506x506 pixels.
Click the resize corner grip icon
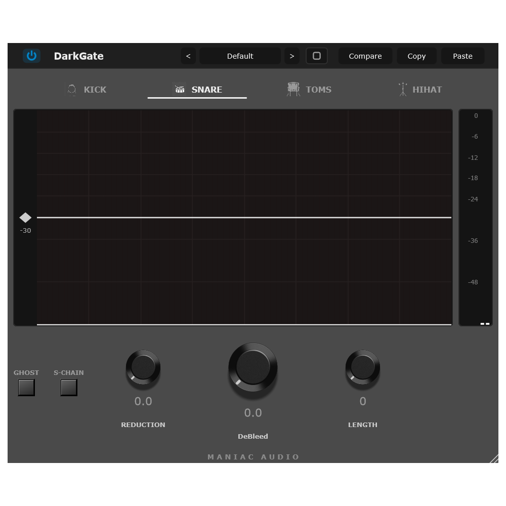click(494, 458)
